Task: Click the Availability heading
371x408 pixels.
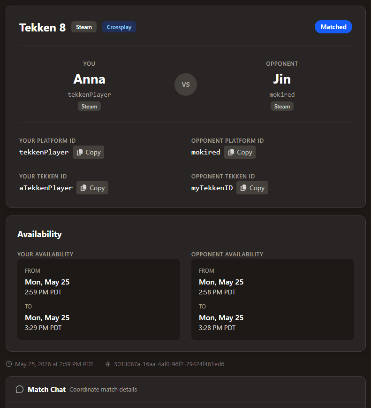Action: click(x=39, y=234)
